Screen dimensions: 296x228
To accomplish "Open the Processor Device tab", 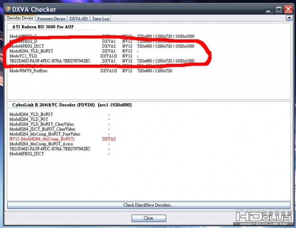I will coord(51,19).
